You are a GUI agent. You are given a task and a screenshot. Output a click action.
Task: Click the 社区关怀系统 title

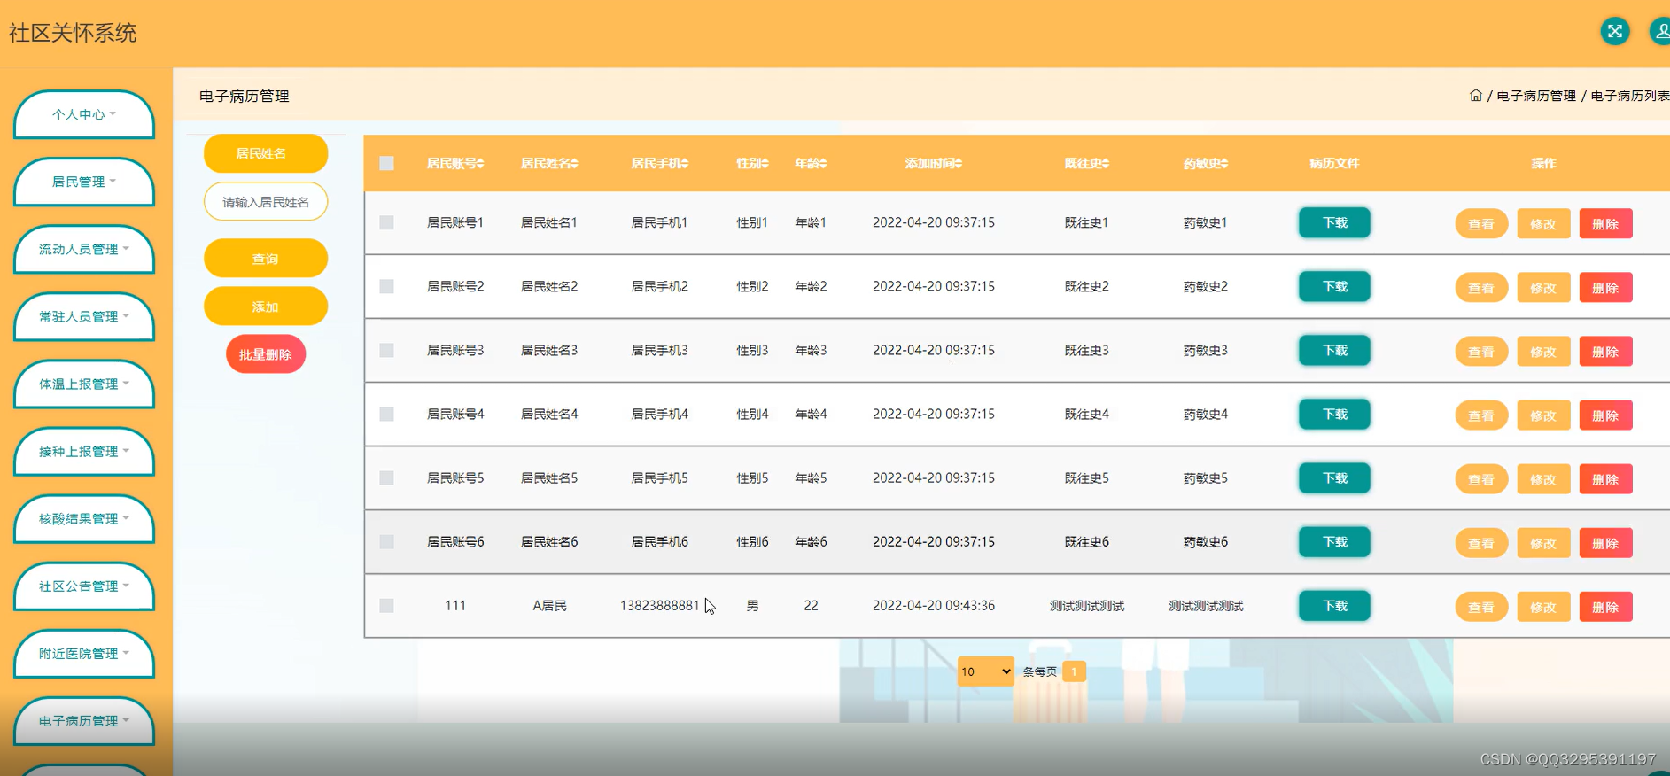pyautogui.click(x=73, y=33)
